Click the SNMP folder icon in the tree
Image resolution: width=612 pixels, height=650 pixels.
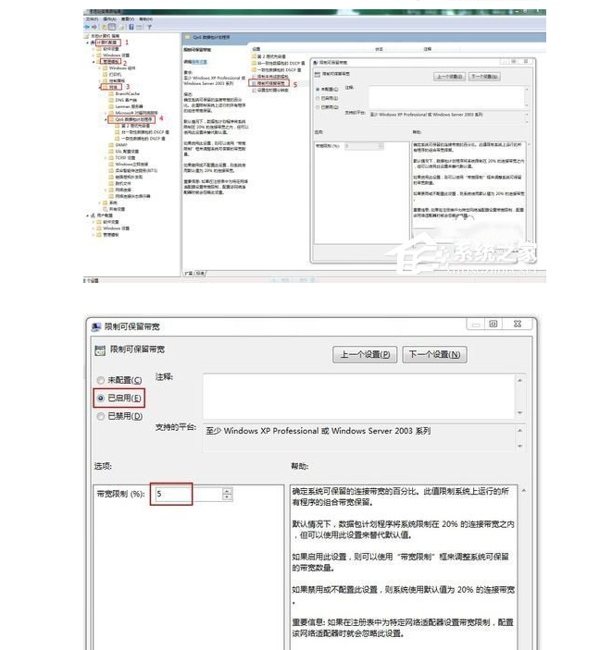(x=111, y=145)
